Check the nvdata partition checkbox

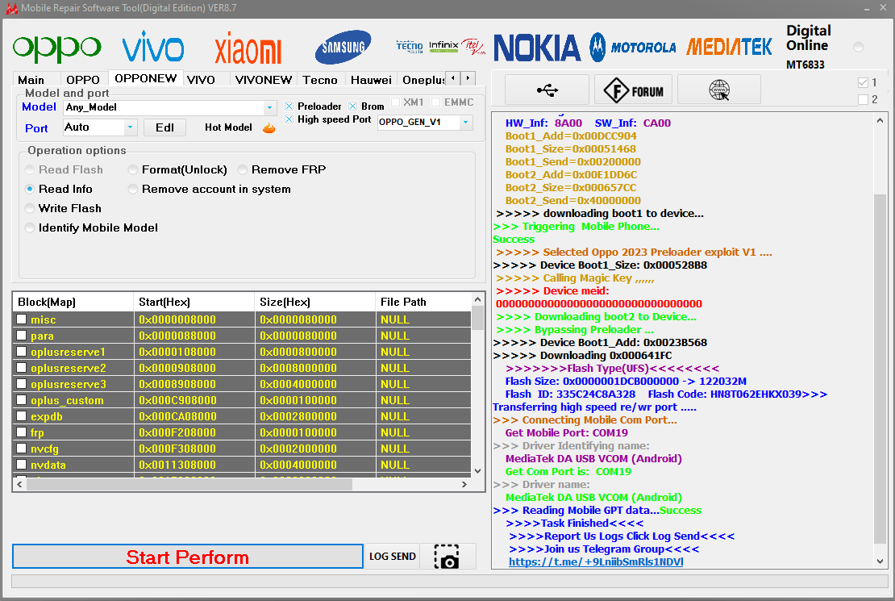click(22, 464)
